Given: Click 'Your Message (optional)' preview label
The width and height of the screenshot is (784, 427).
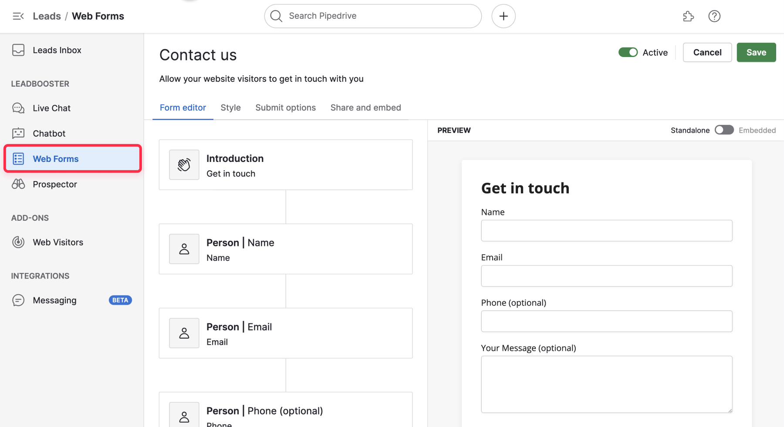Looking at the screenshot, I should (528, 348).
